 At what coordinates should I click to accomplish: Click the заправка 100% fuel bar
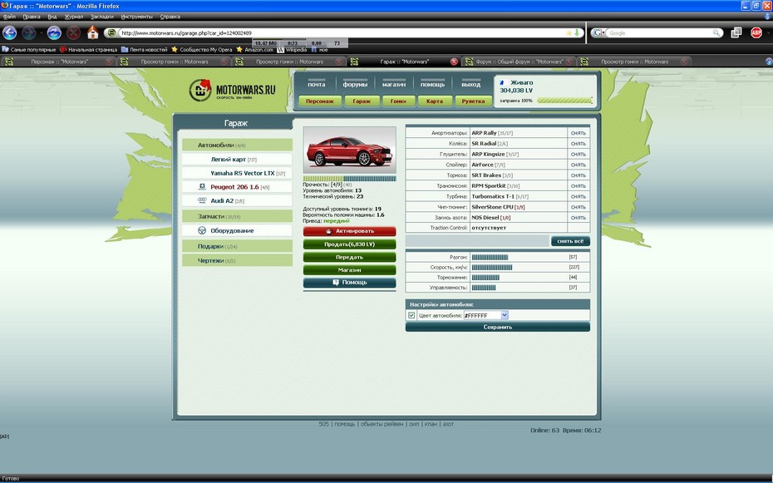(564, 101)
